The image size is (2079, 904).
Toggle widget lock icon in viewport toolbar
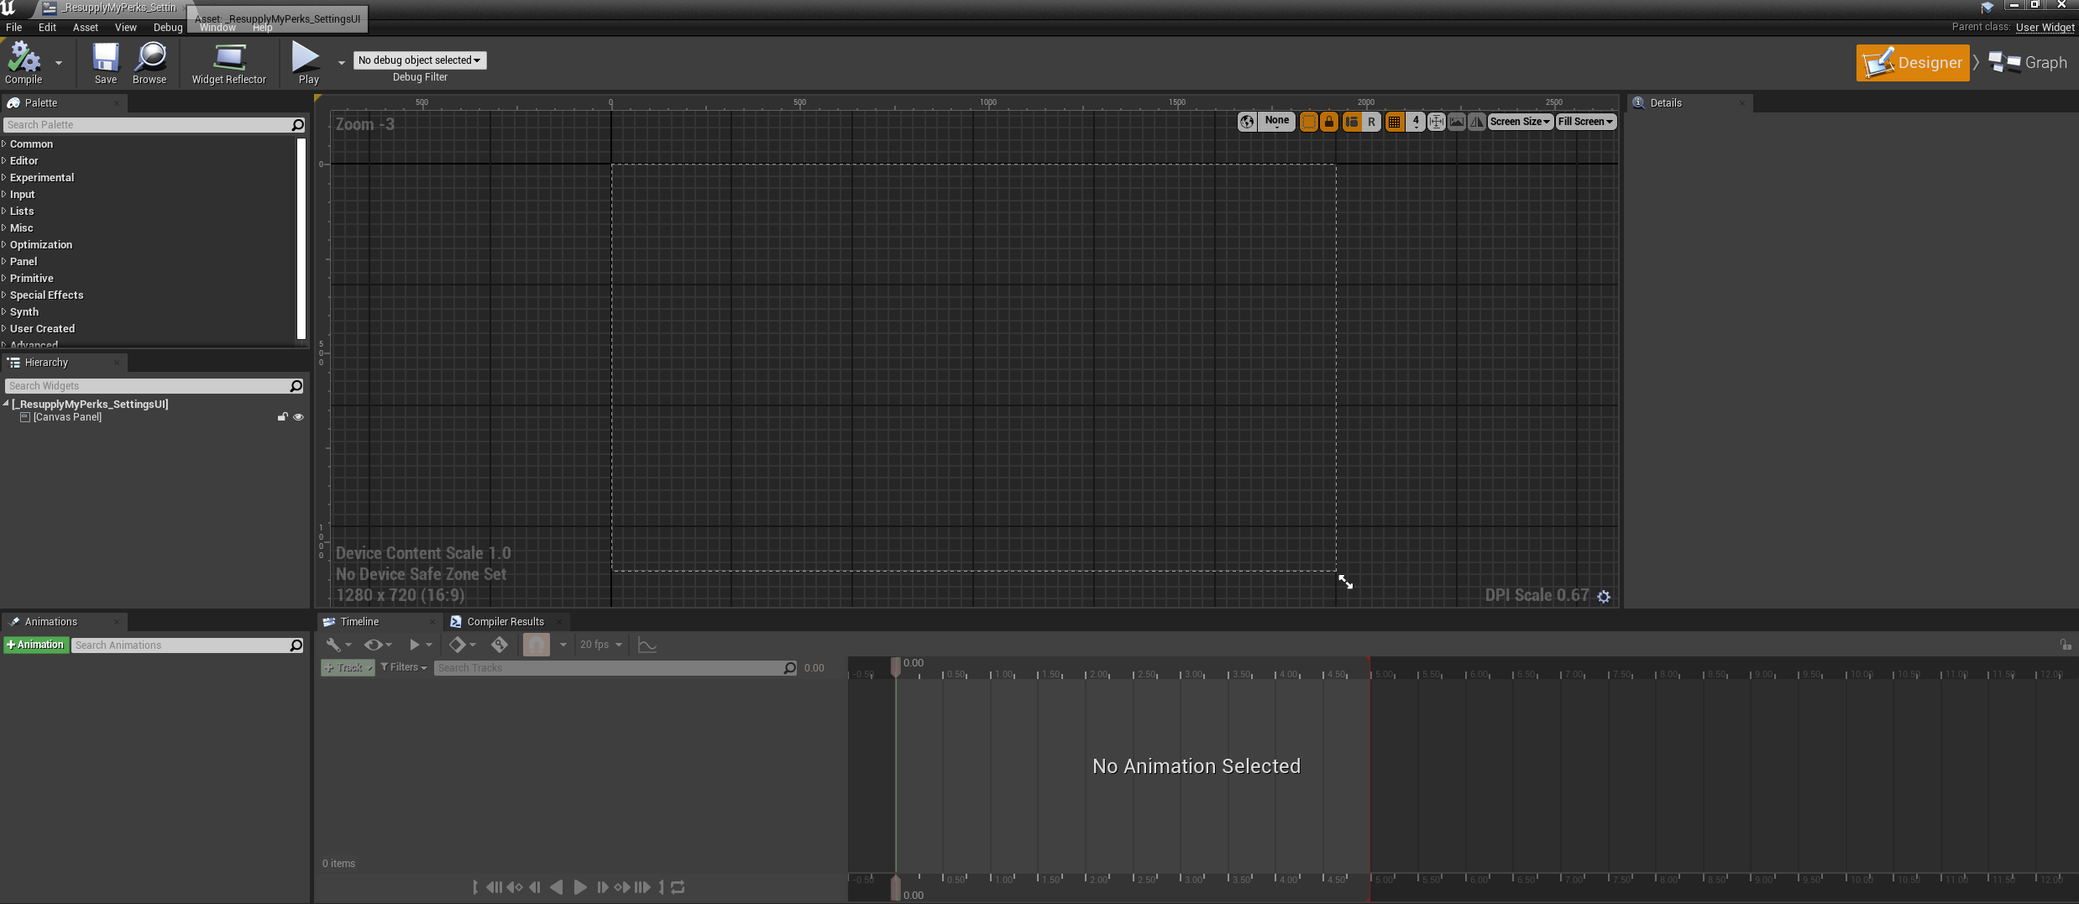click(1329, 122)
